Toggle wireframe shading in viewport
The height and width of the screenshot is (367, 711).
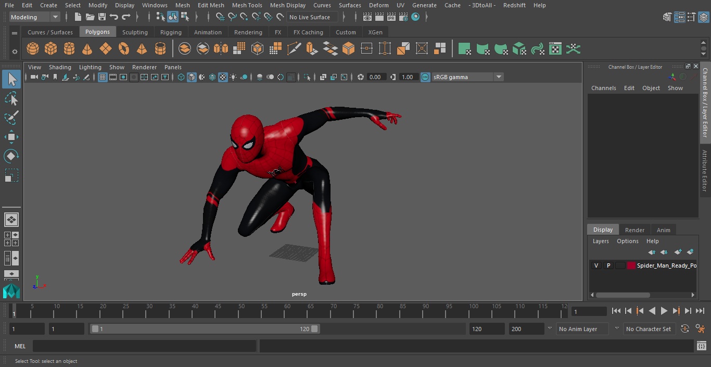[181, 77]
